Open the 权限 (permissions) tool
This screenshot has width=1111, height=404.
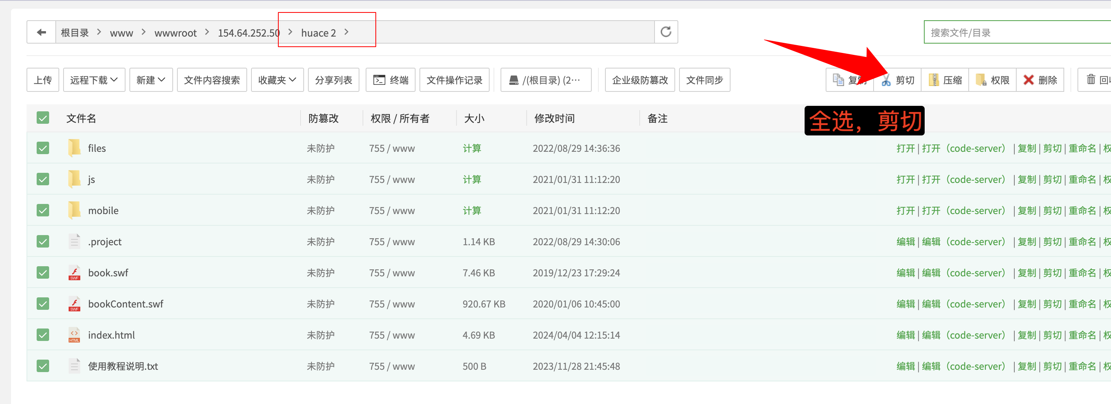992,80
